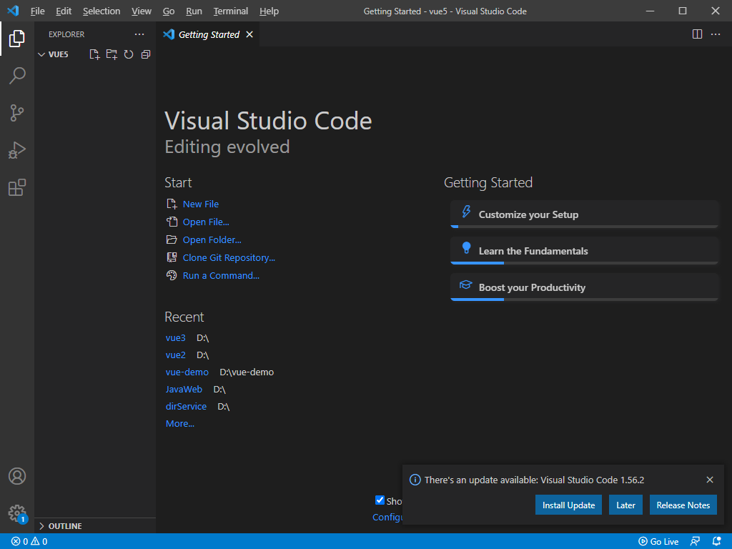
Task: Open the Search view in activity bar
Action: pos(17,76)
